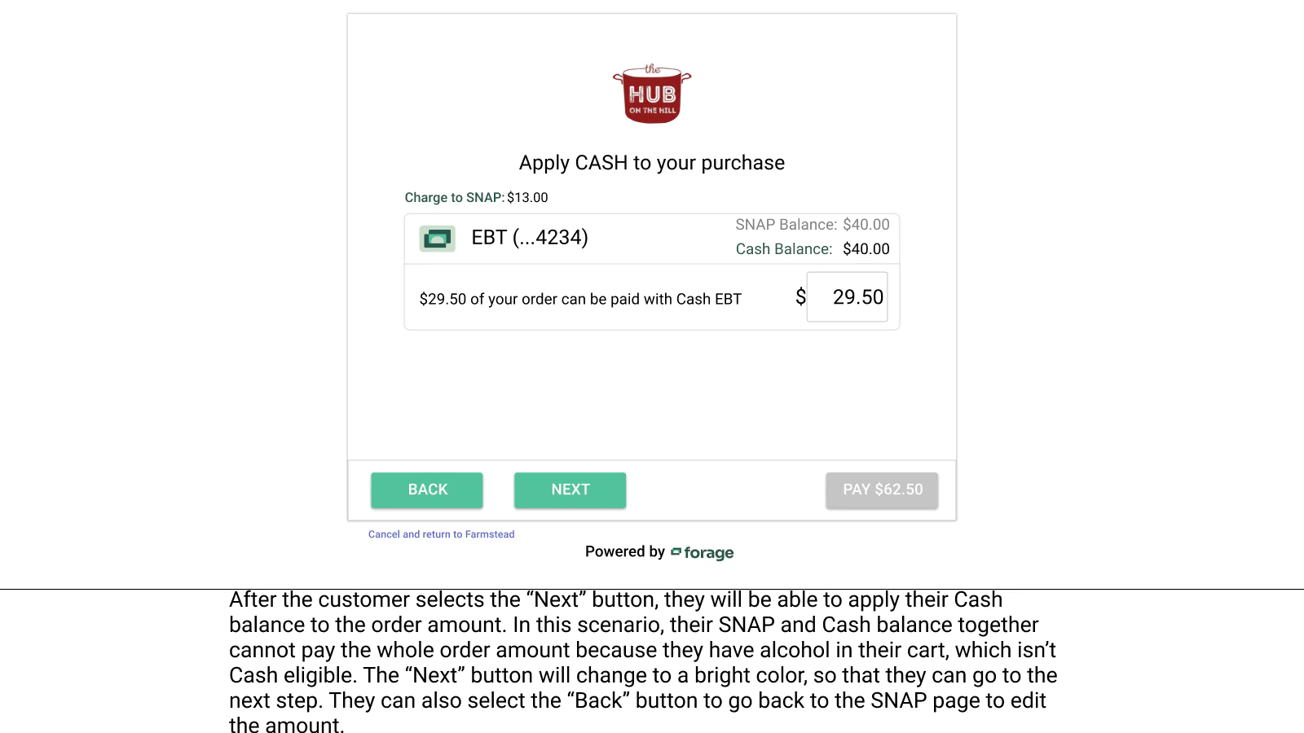
Task: Click the green EBT card icon
Action: pyautogui.click(x=438, y=239)
